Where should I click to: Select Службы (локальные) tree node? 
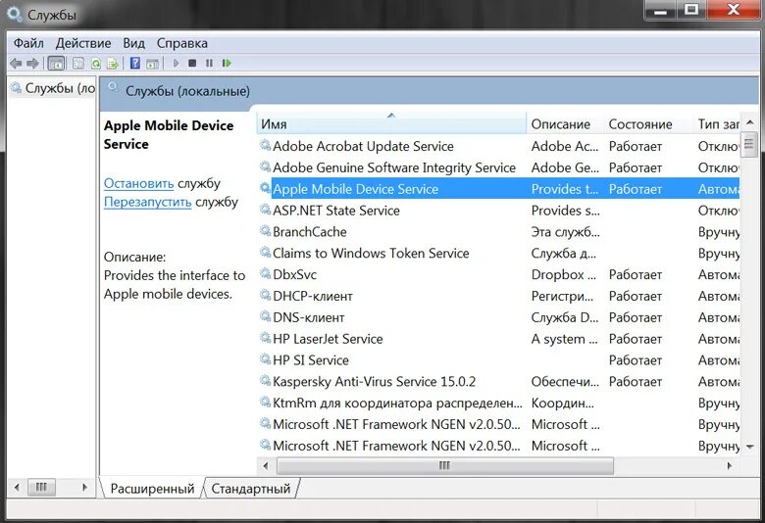pyautogui.click(x=52, y=88)
